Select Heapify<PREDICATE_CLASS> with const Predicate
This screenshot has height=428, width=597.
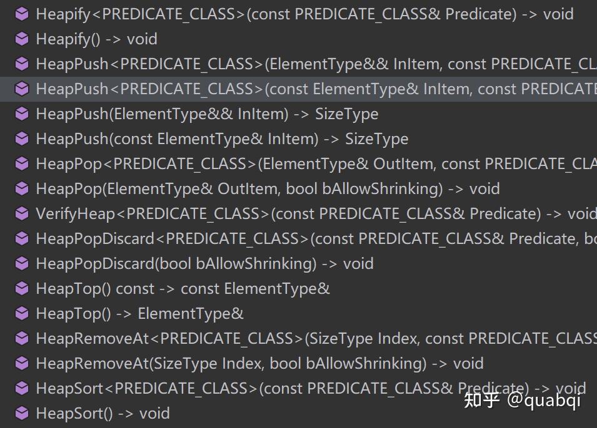304,14
